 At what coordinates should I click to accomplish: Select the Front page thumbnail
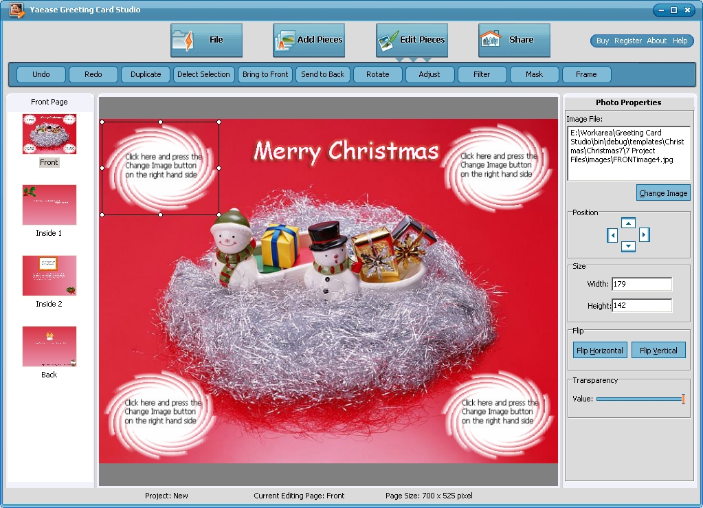(x=49, y=134)
